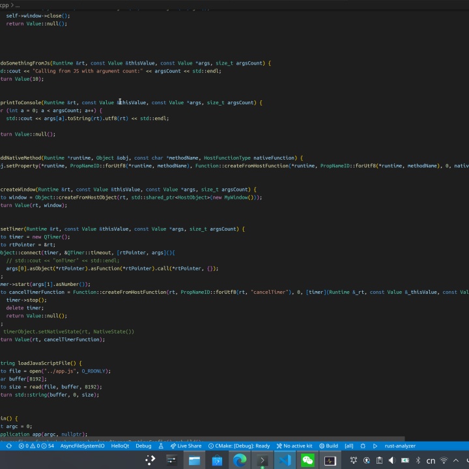Click the AsyncFileSystemIO status bar entry
The width and height of the screenshot is (469, 469).
(82, 446)
